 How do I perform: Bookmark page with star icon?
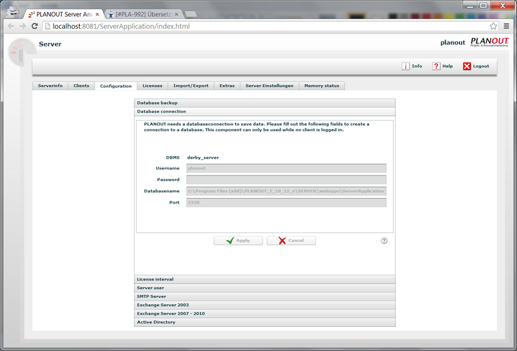click(494, 26)
